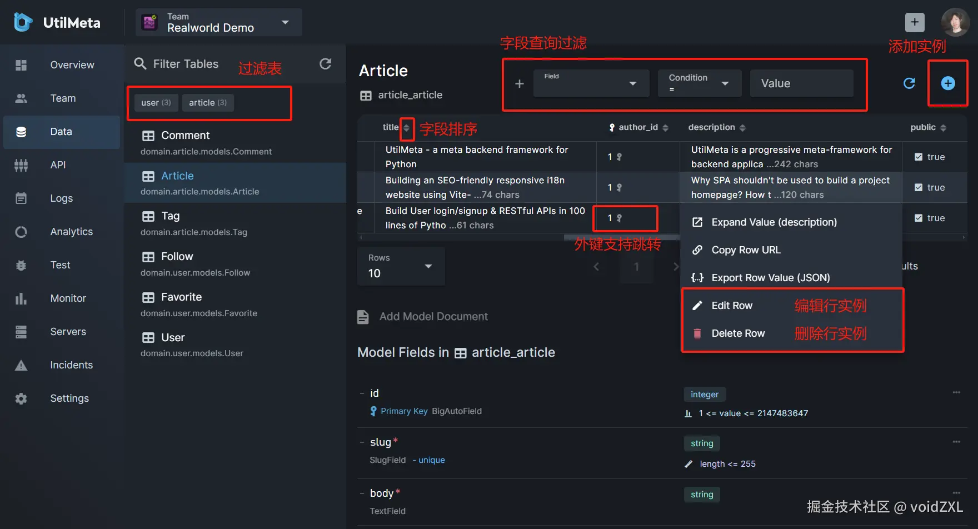Open more options for the slug field

click(x=956, y=442)
